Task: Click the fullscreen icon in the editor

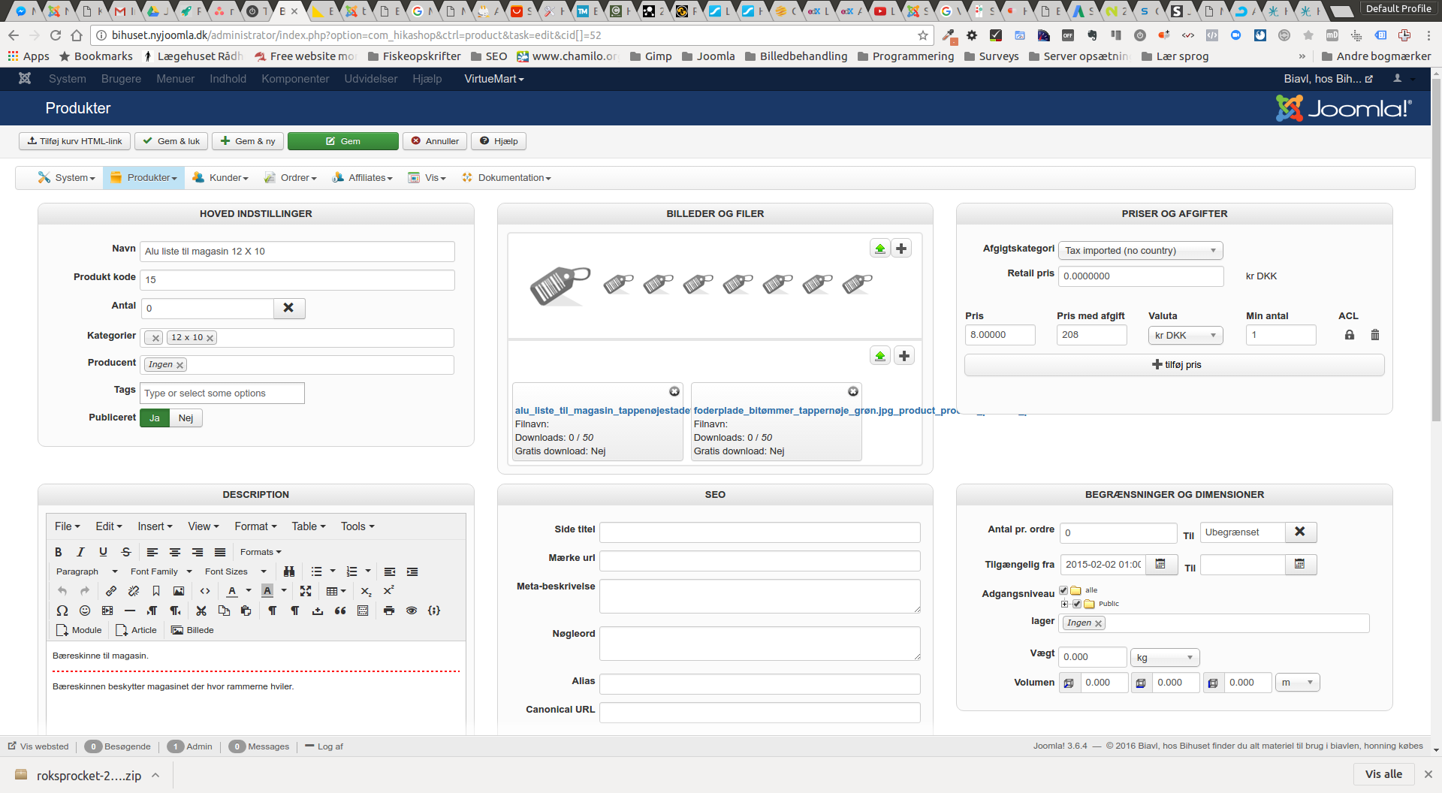Action: [306, 591]
